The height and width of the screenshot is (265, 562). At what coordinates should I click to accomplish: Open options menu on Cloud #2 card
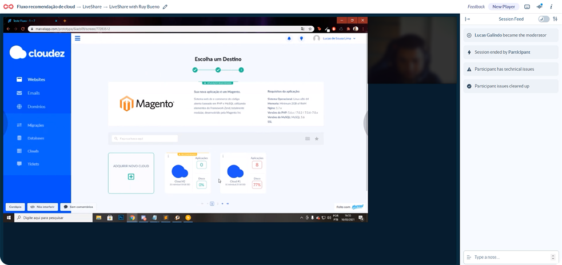pyautogui.click(x=168, y=156)
